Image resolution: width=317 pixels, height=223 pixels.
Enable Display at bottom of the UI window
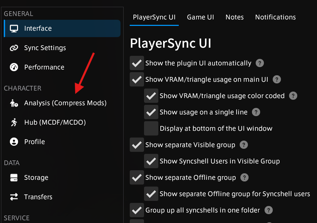(151, 129)
